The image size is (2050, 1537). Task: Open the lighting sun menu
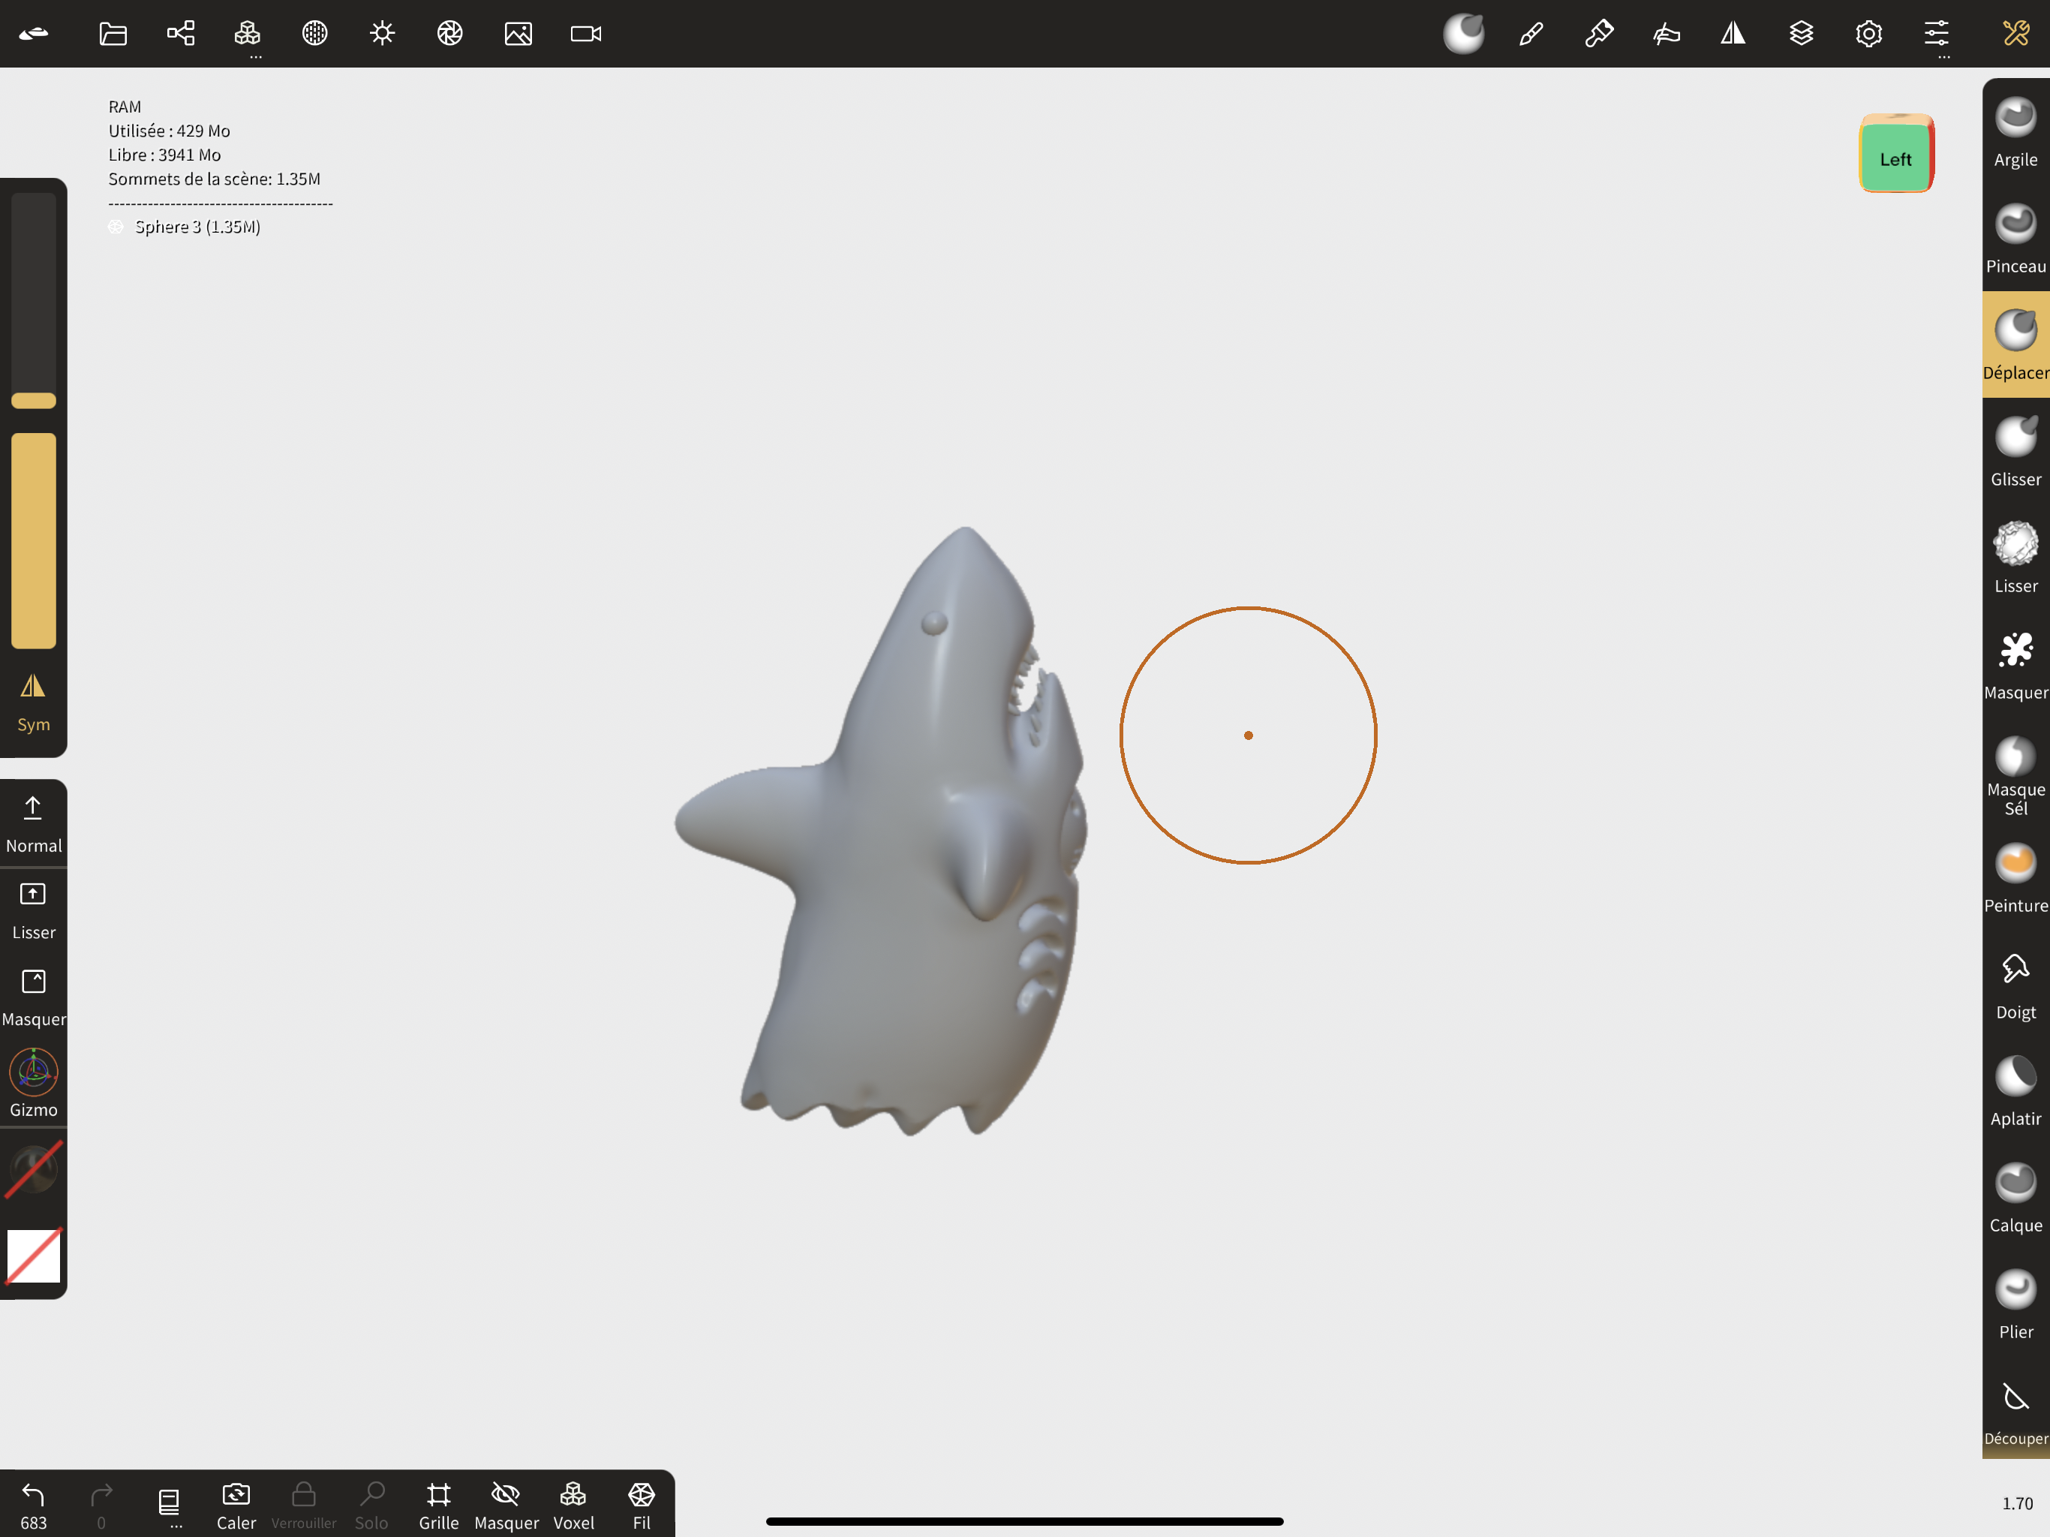click(x=382, y=33)
